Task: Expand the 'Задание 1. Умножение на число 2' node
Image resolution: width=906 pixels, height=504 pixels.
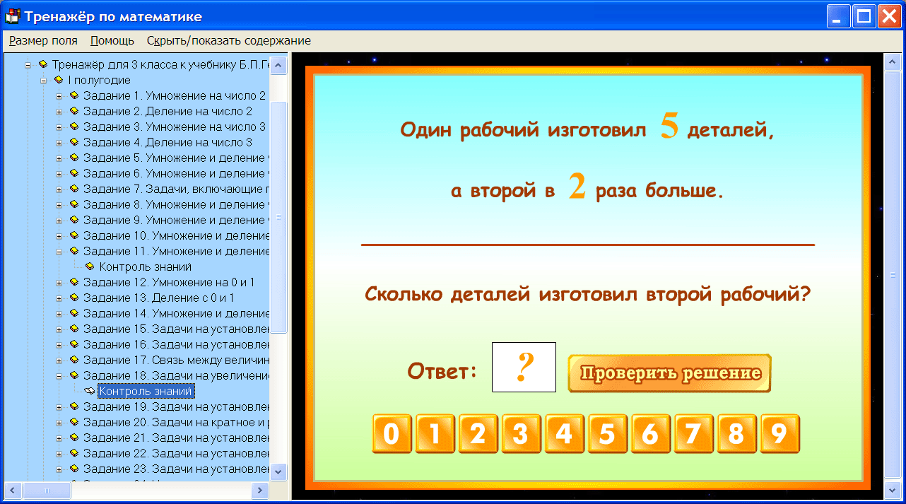Action: click(x=59, y=95)
